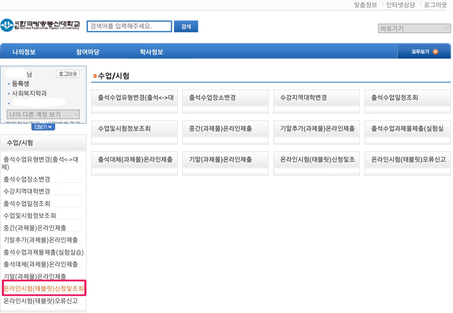Click the 인터넷상담 link at top

(x=400, y=5)
